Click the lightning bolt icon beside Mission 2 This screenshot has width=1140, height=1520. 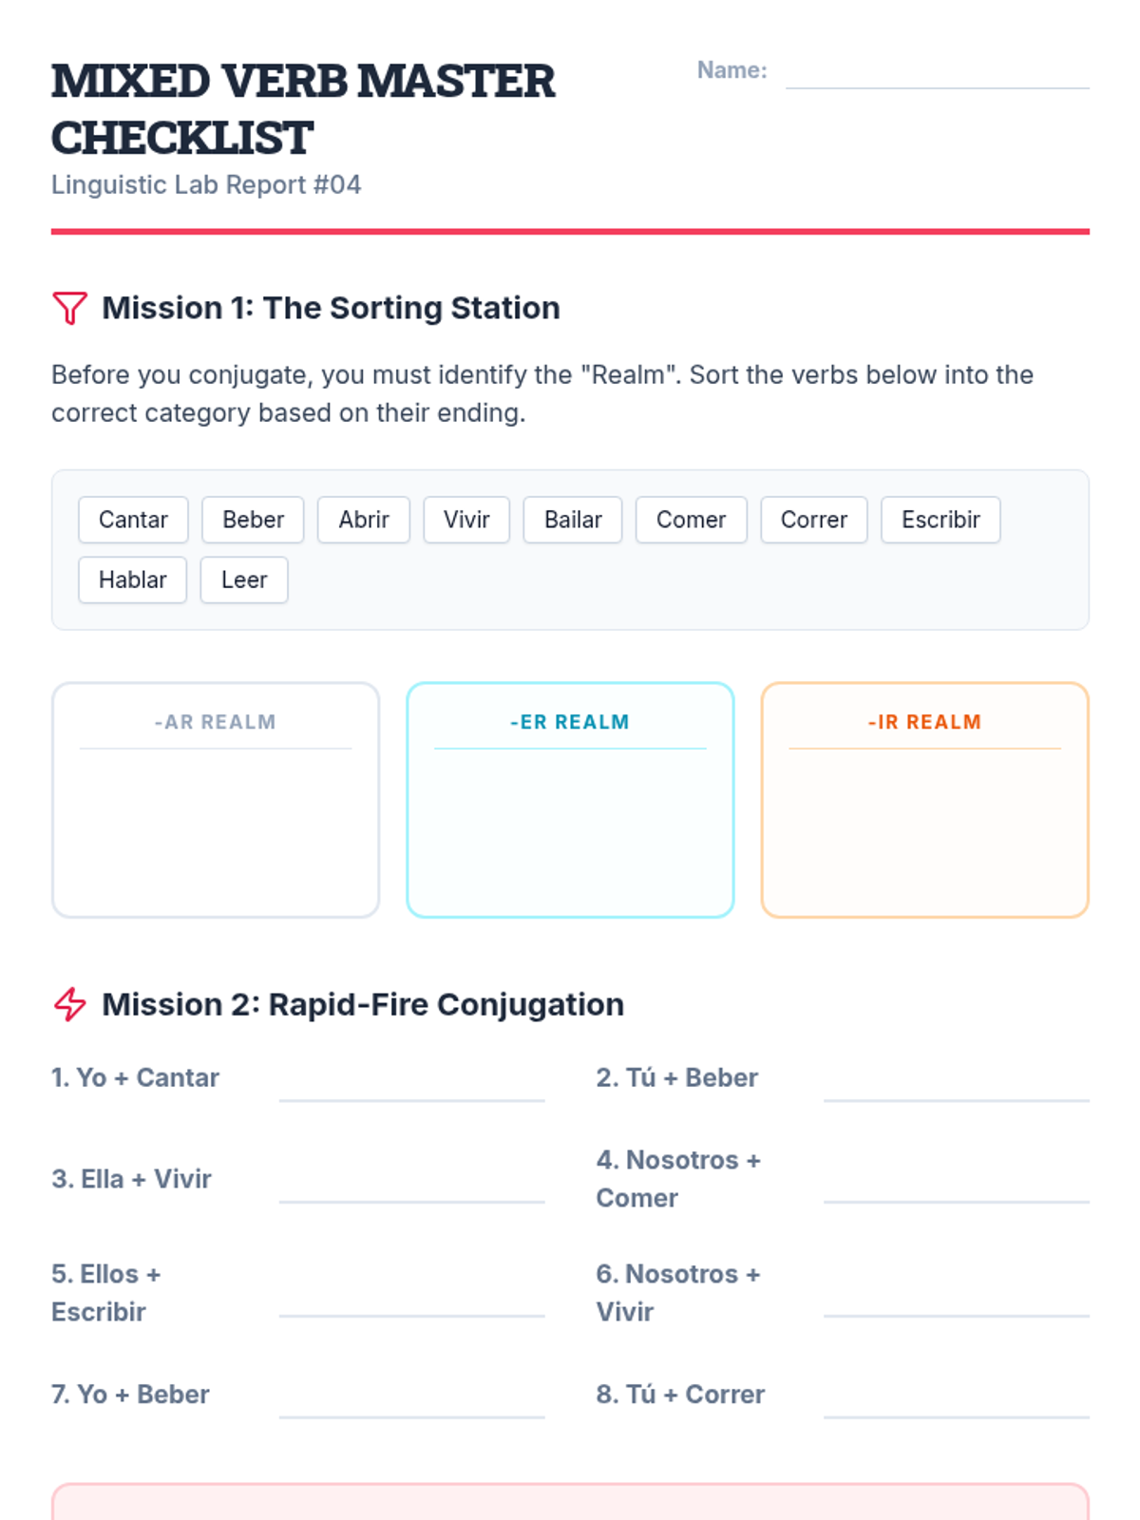(x=69, y=1004)
